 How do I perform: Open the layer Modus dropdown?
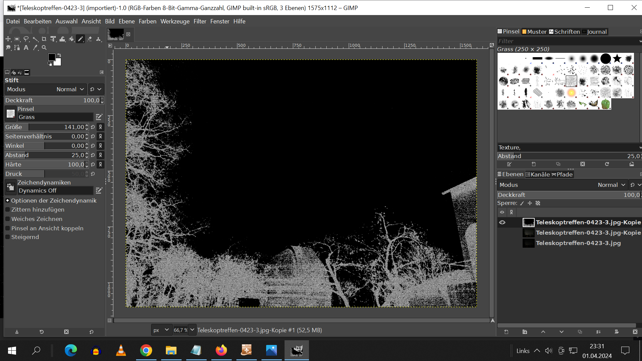pyautogui.click(x=562, y=185)
